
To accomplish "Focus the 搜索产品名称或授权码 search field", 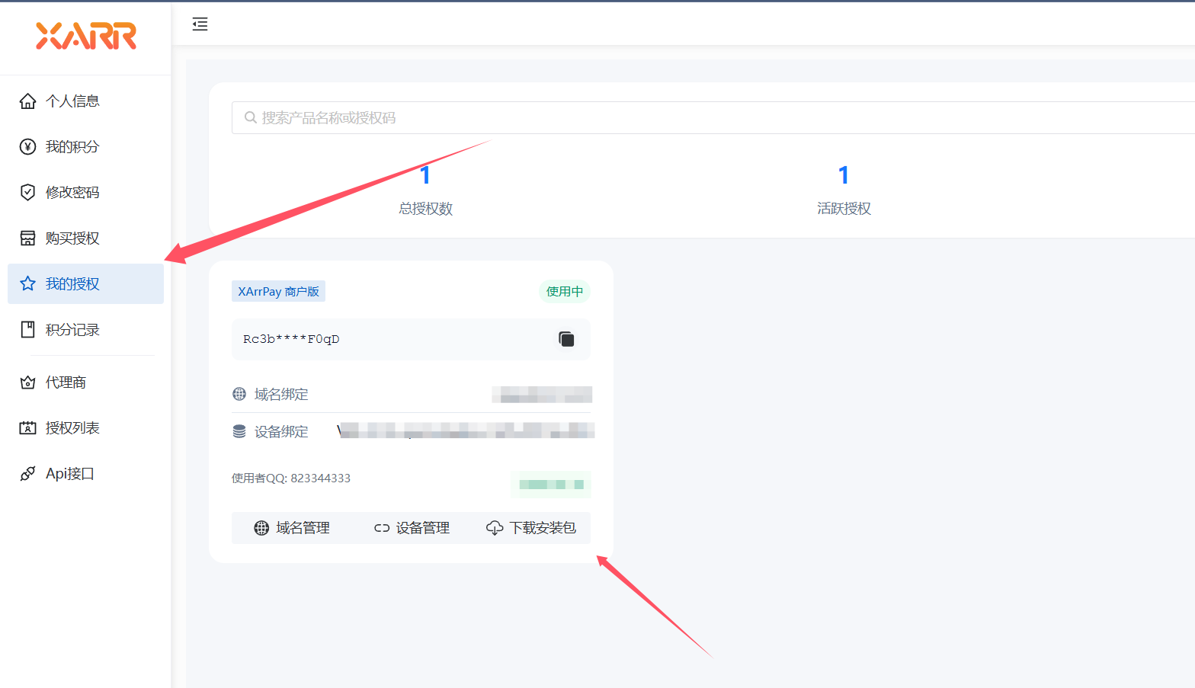I will click(713, 117).
